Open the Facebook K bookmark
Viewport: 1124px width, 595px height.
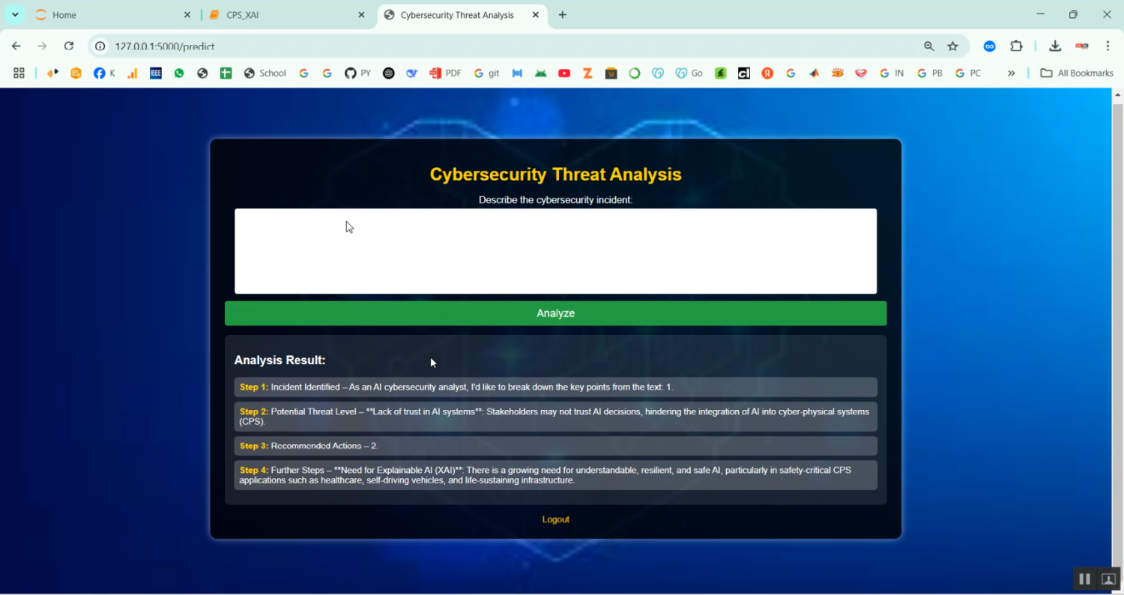(105, 73)
